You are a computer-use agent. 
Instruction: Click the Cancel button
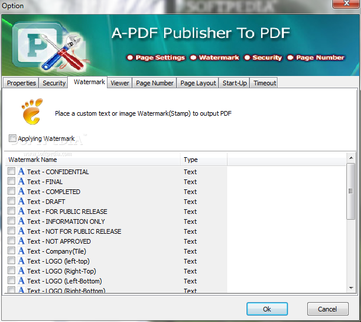tap(328, 309)
